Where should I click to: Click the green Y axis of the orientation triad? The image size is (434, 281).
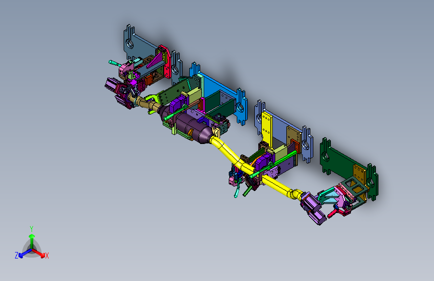(32, 241)
